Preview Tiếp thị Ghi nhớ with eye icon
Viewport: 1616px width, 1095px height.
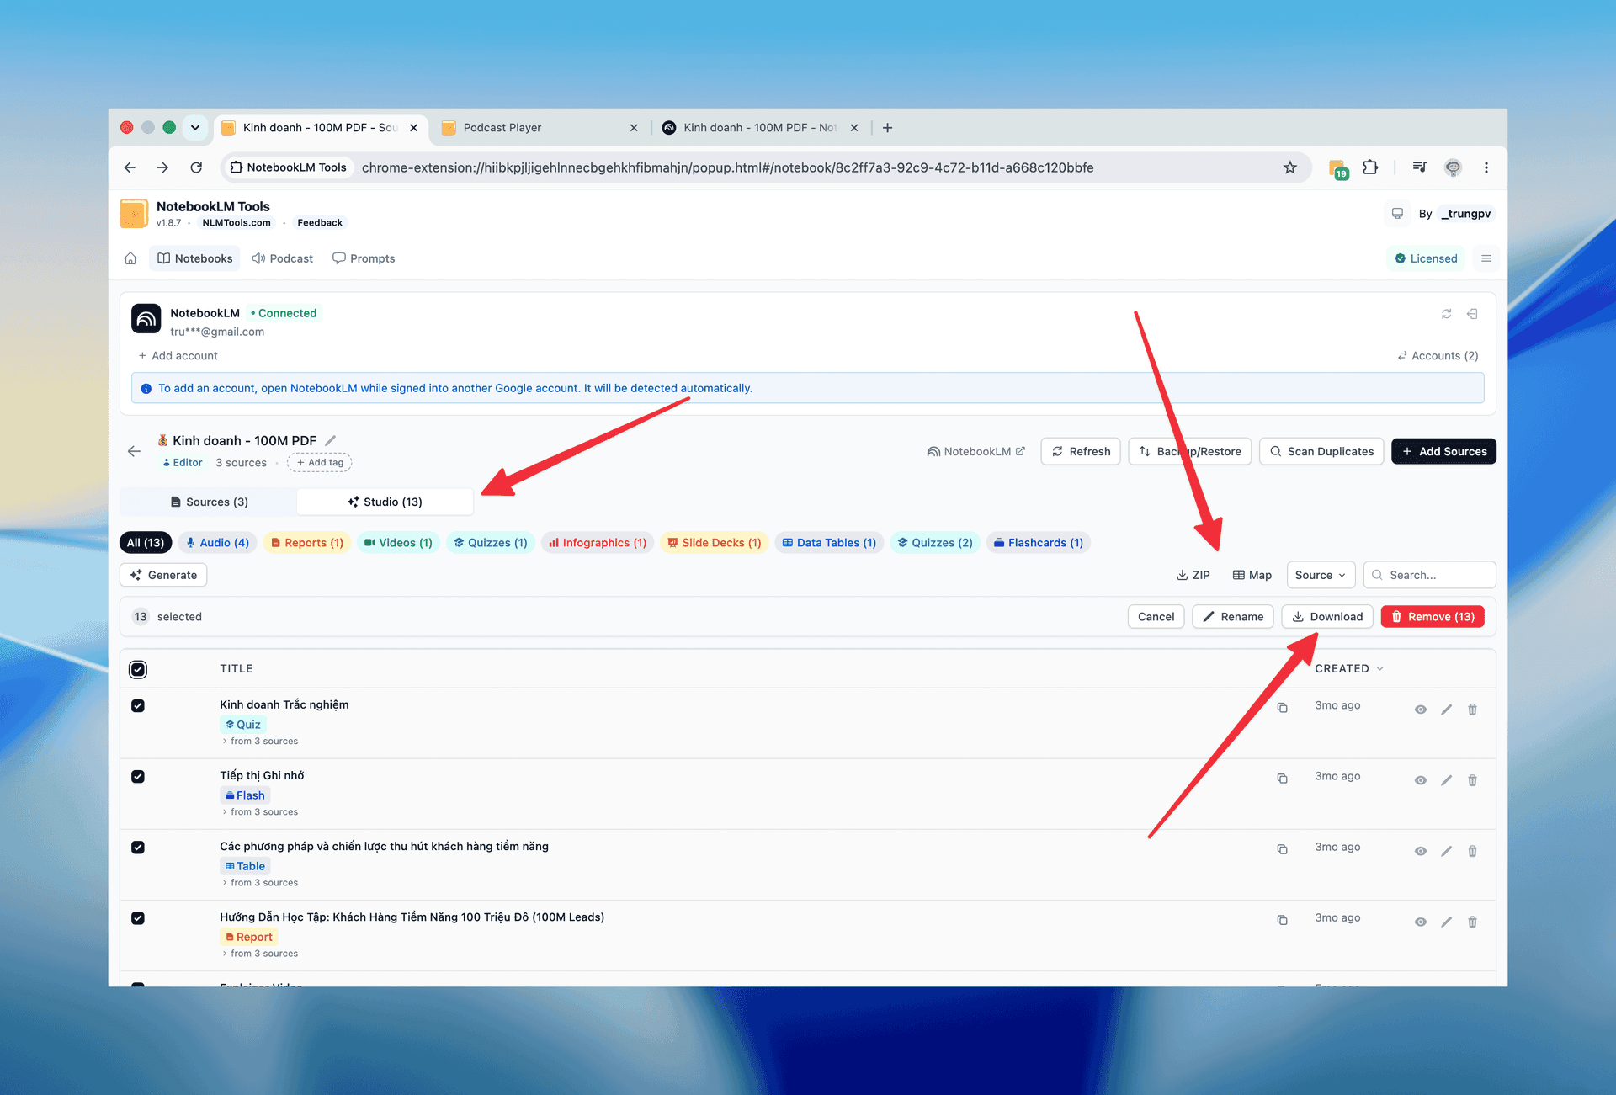1421,780
